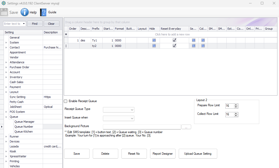Click the Background Picture path field
This screenshot has width=279, height=168.
coord(142,127)
